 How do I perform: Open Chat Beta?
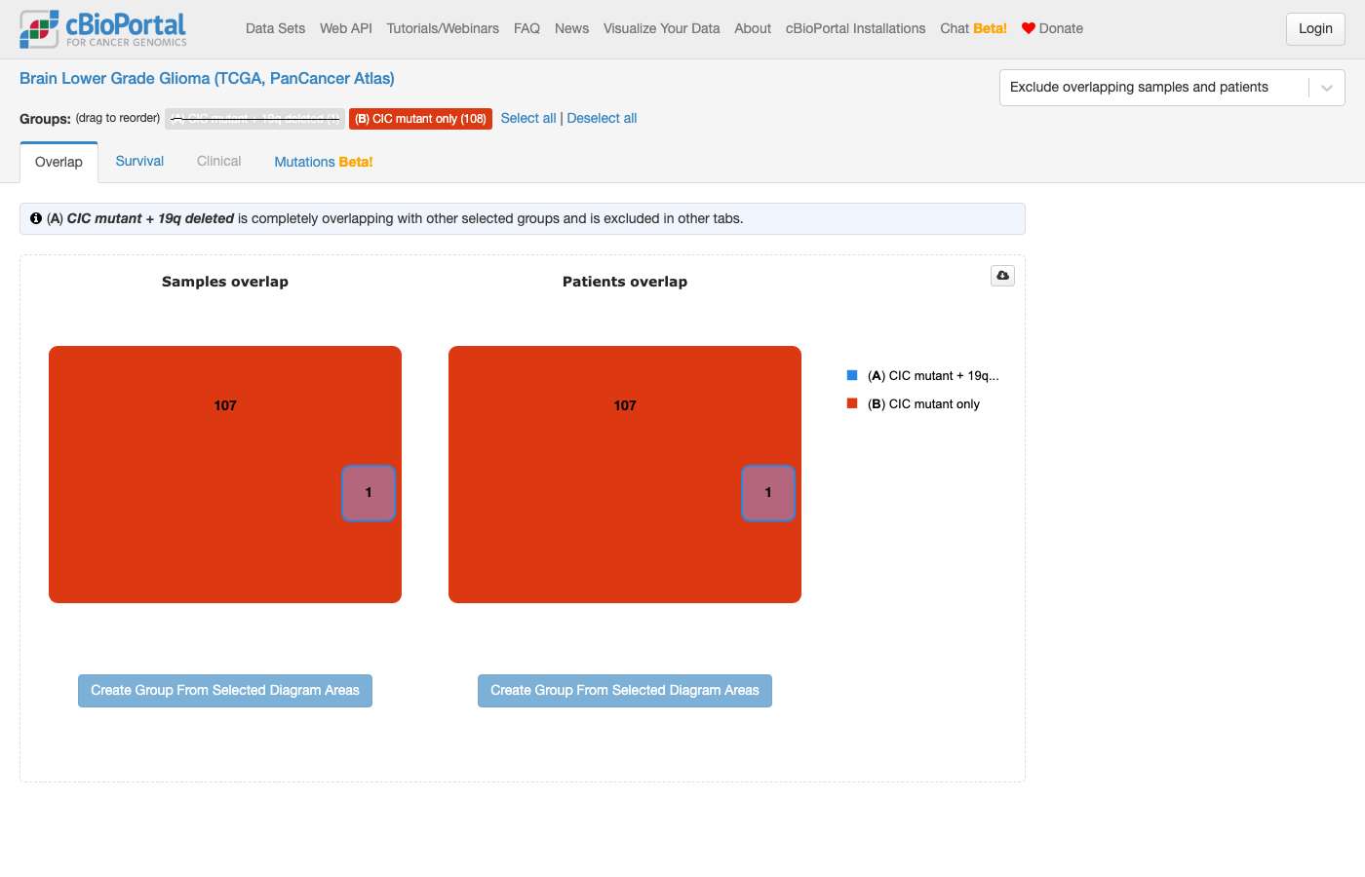(x=973, y=28)
